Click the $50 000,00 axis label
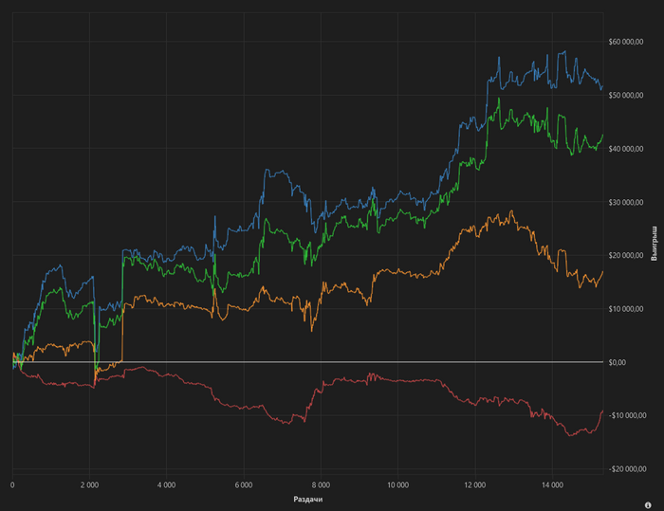 626,95
